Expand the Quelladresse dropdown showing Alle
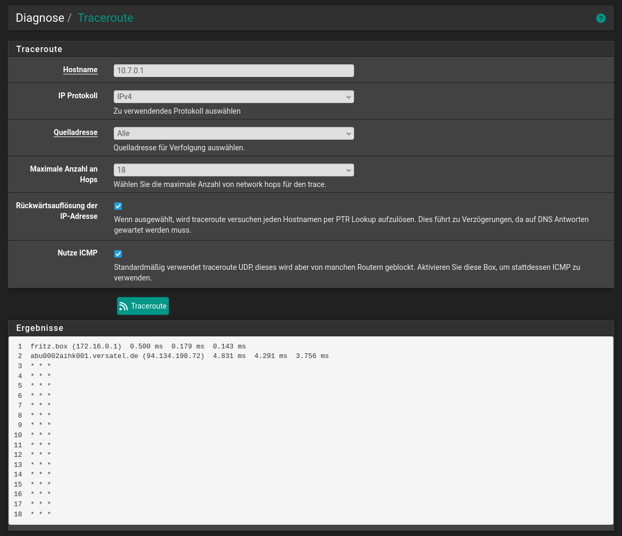Image resolution: width=622 pixels, height=536 pixels. click(233, 133)
